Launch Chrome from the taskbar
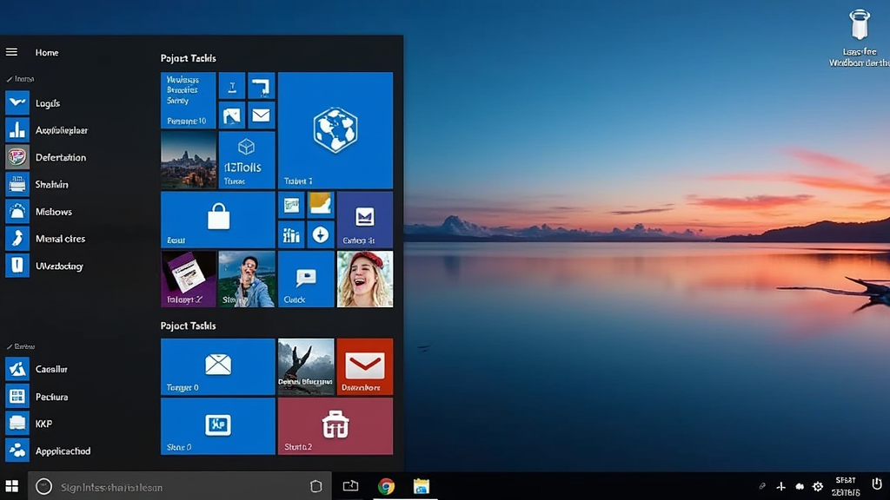This screenshot has height=500, width=890. [386, 486]
